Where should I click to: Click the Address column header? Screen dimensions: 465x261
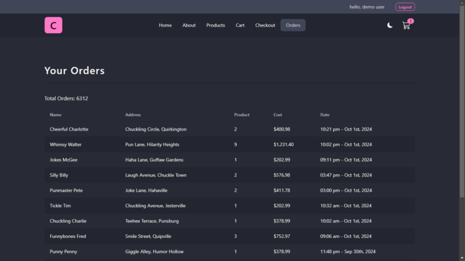(x=133, y=115)
